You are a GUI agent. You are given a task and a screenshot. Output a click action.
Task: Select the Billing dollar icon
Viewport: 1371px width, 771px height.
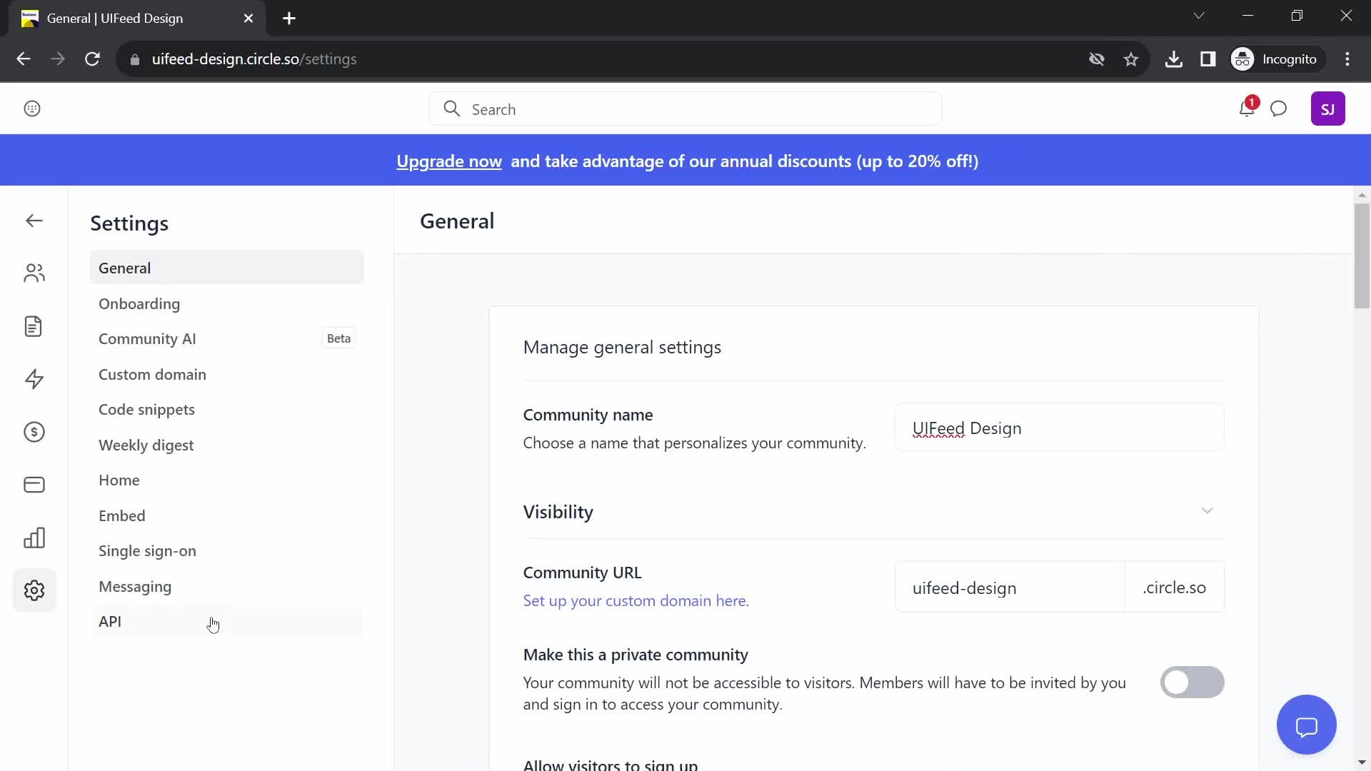pyautogui.click(x=34, y=431)
